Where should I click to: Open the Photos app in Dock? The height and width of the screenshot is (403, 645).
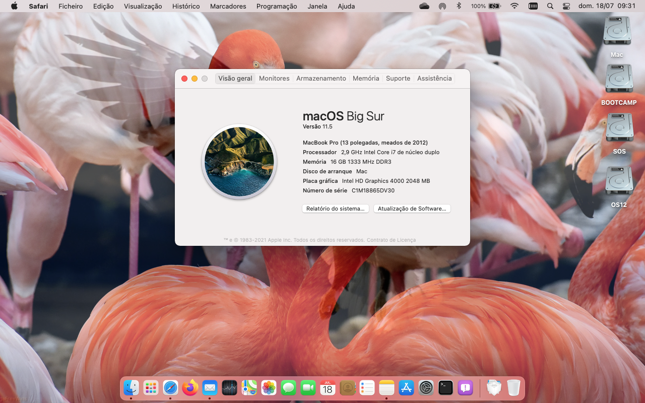pyautogui.click(x=269, y=387)
